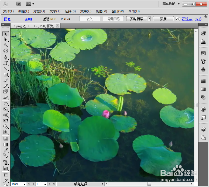Select the Mesh tool

tap(5, 139)
